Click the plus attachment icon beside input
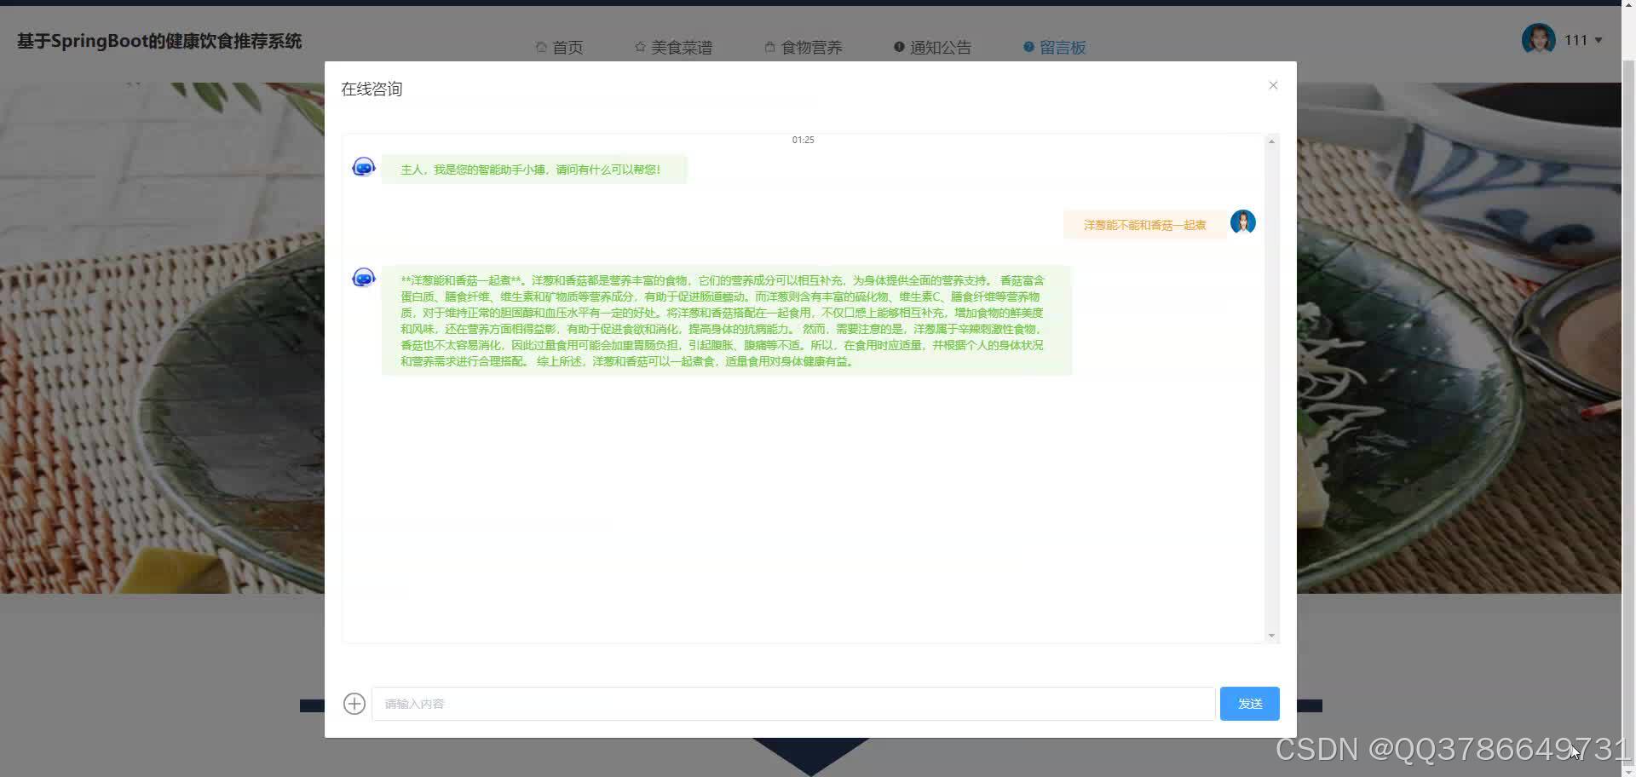The image size is (1636, 777). point(354,704)
